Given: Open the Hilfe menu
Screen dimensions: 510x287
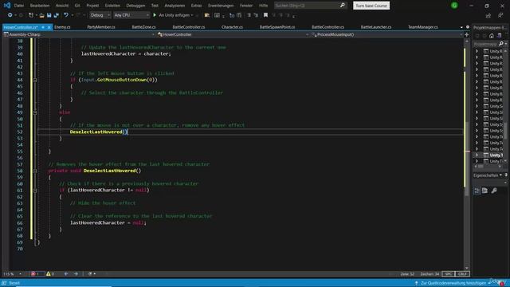Looking at the screenshot, I should (263, 6).
